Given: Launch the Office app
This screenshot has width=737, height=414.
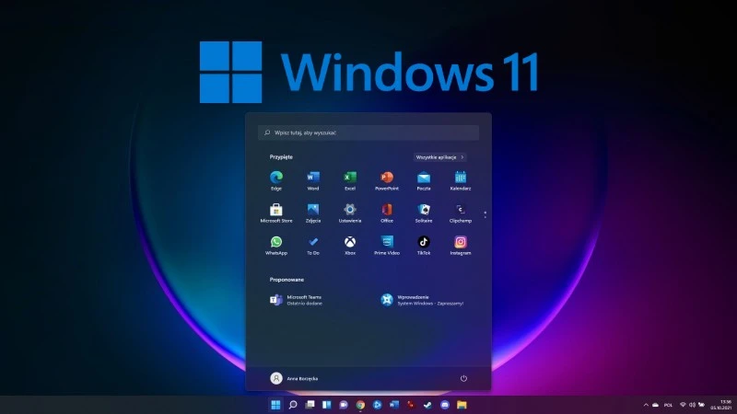Looking at the screenshot, I should [x=387, y=213].
